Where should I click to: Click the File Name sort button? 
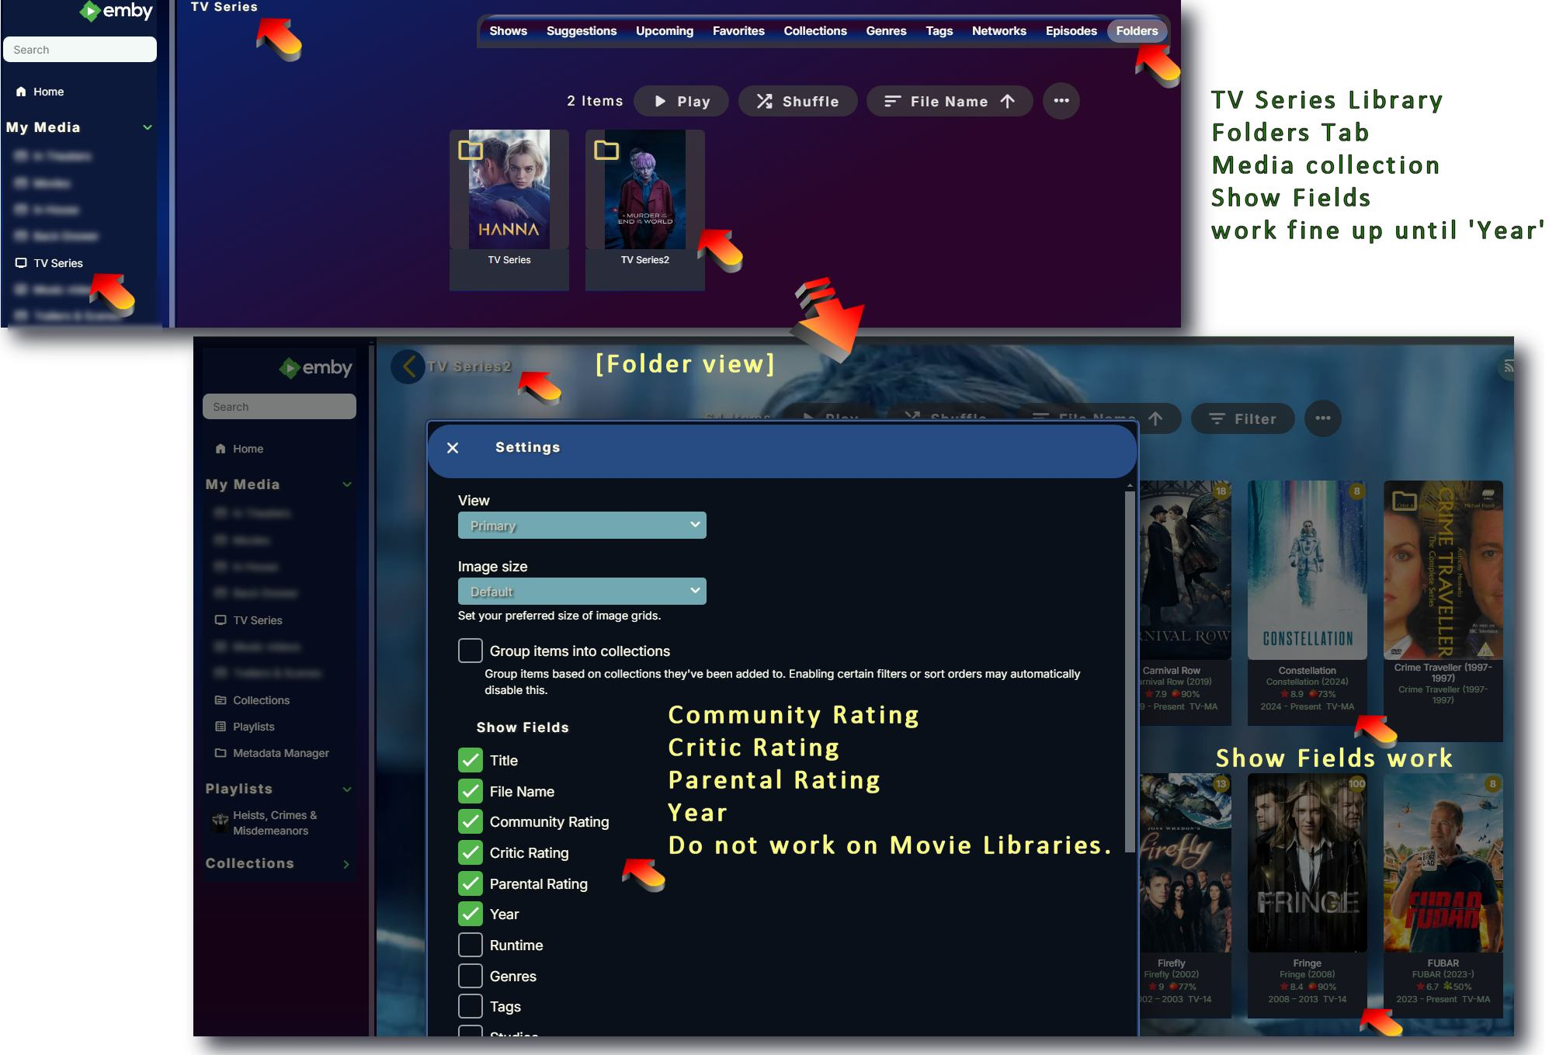949,102
